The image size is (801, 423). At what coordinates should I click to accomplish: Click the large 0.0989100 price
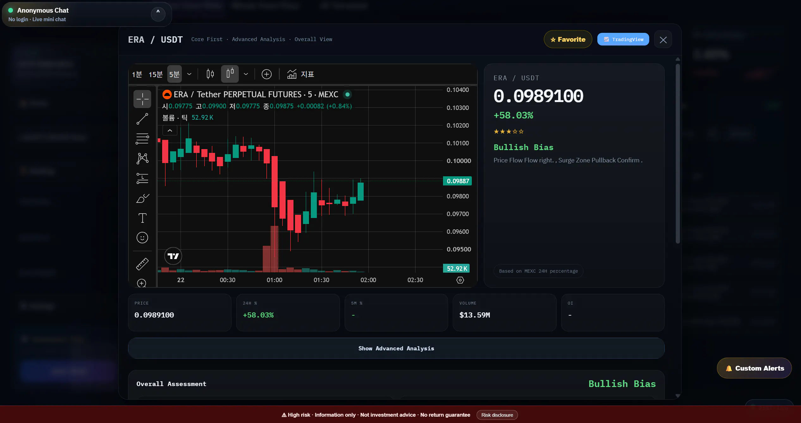[538, 96]
